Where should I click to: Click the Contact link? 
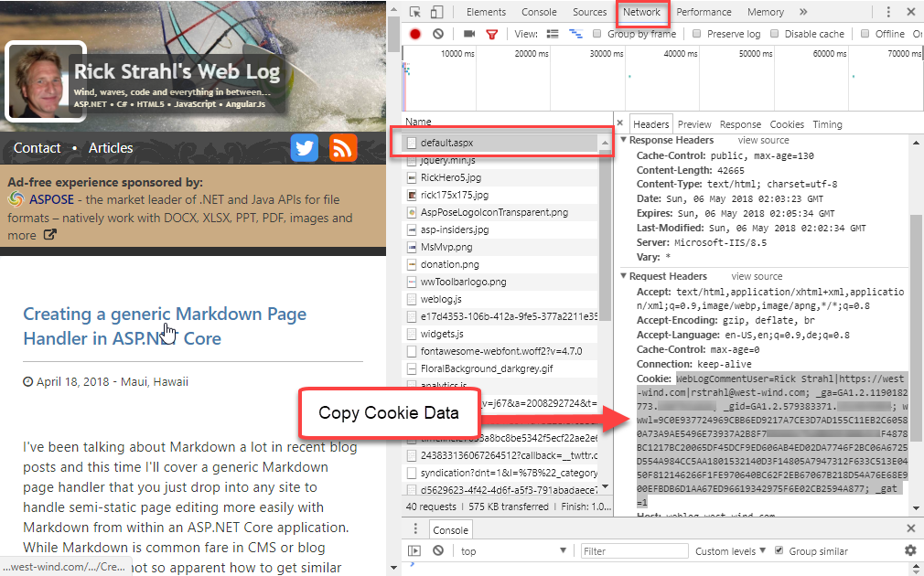click(38, 148)
